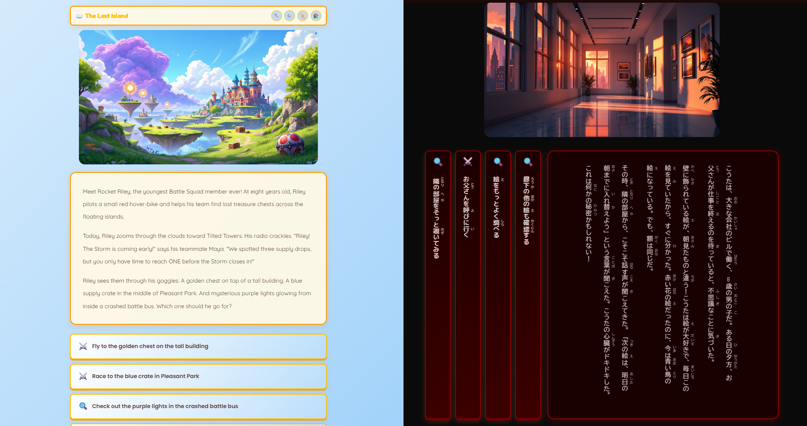
Task: Click the sunset gallery hallway image
Action: (x=602, y=69)
